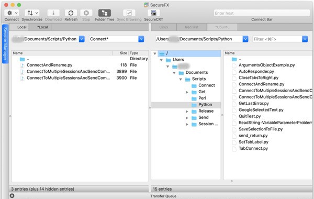Switch to the *Ubuntu tab
This screenshot has height=199, width=314.
tap(222, 27)
